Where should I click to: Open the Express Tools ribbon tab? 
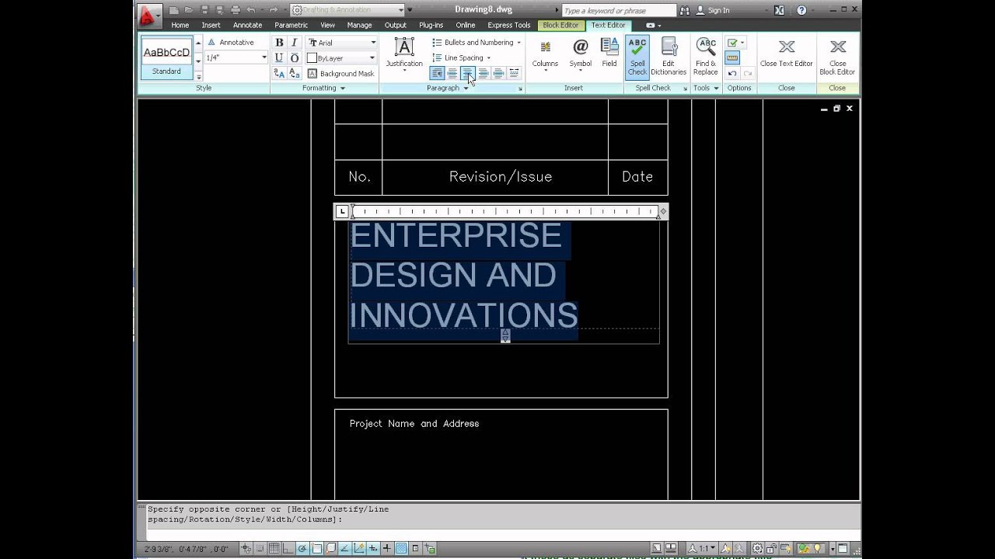pyautogui.click(x=509, y=26)
